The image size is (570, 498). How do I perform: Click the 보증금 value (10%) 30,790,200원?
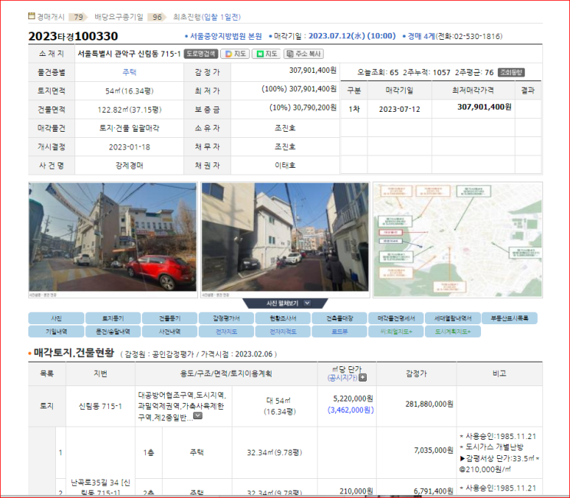pyautogui.click(x=303, y=107)
